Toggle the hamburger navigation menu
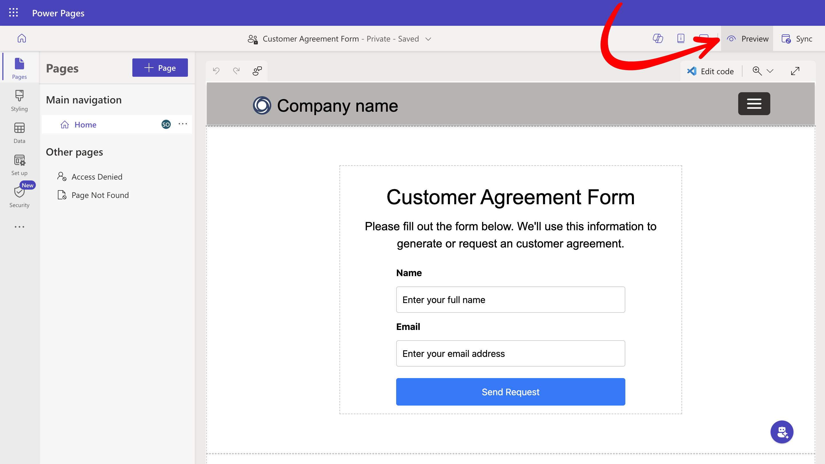Viewport: 825px width, 464px height. click(754, 104)
